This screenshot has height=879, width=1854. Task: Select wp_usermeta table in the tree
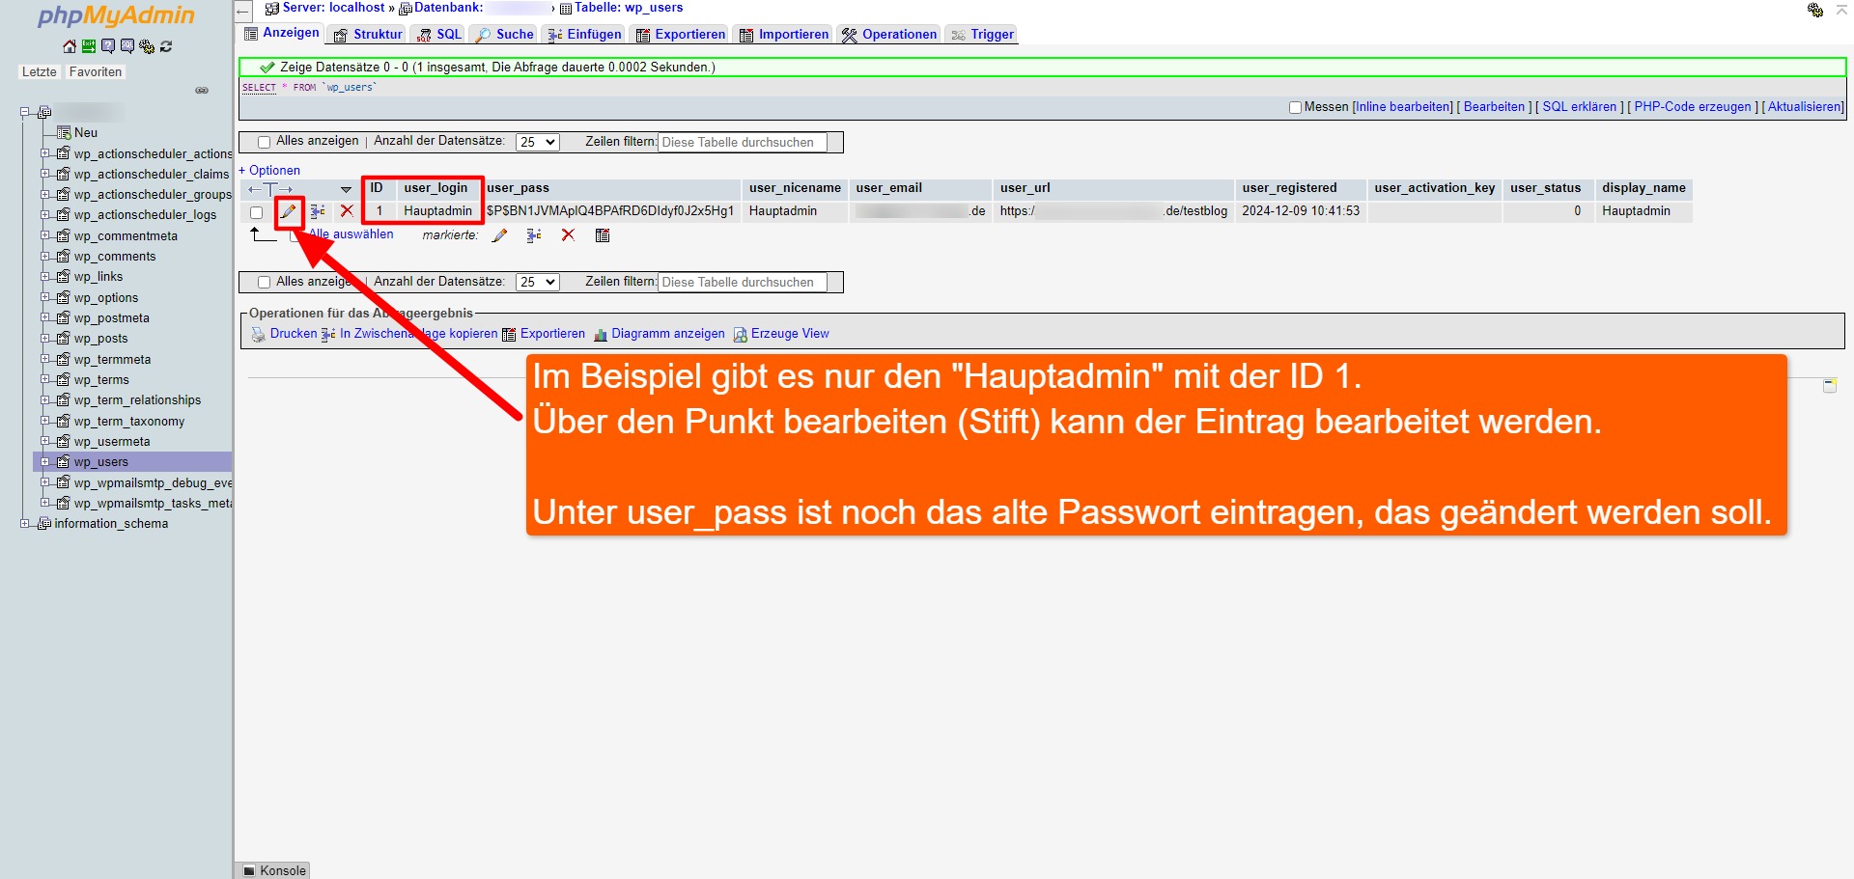112,442
